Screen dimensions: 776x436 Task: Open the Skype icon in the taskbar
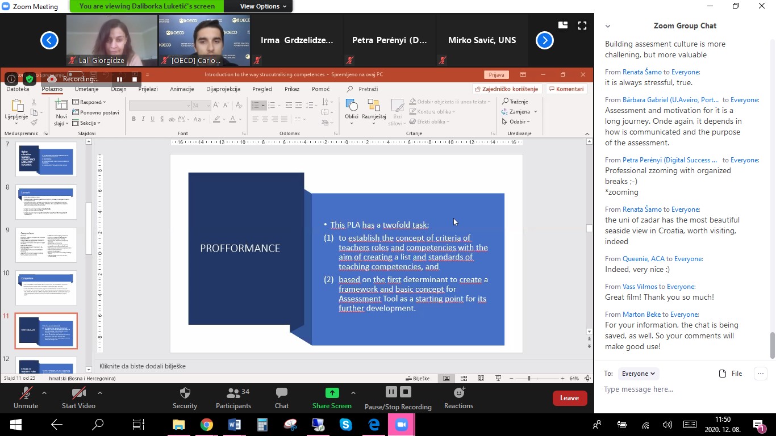[345, 425]
